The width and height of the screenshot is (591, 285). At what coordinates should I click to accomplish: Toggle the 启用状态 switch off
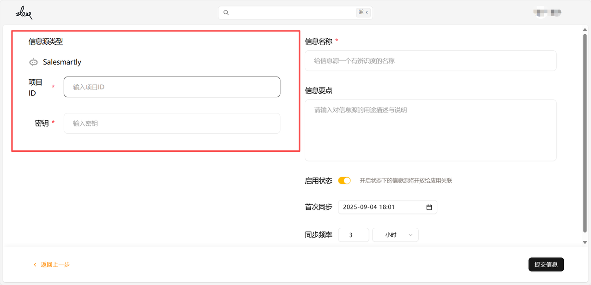344,181
